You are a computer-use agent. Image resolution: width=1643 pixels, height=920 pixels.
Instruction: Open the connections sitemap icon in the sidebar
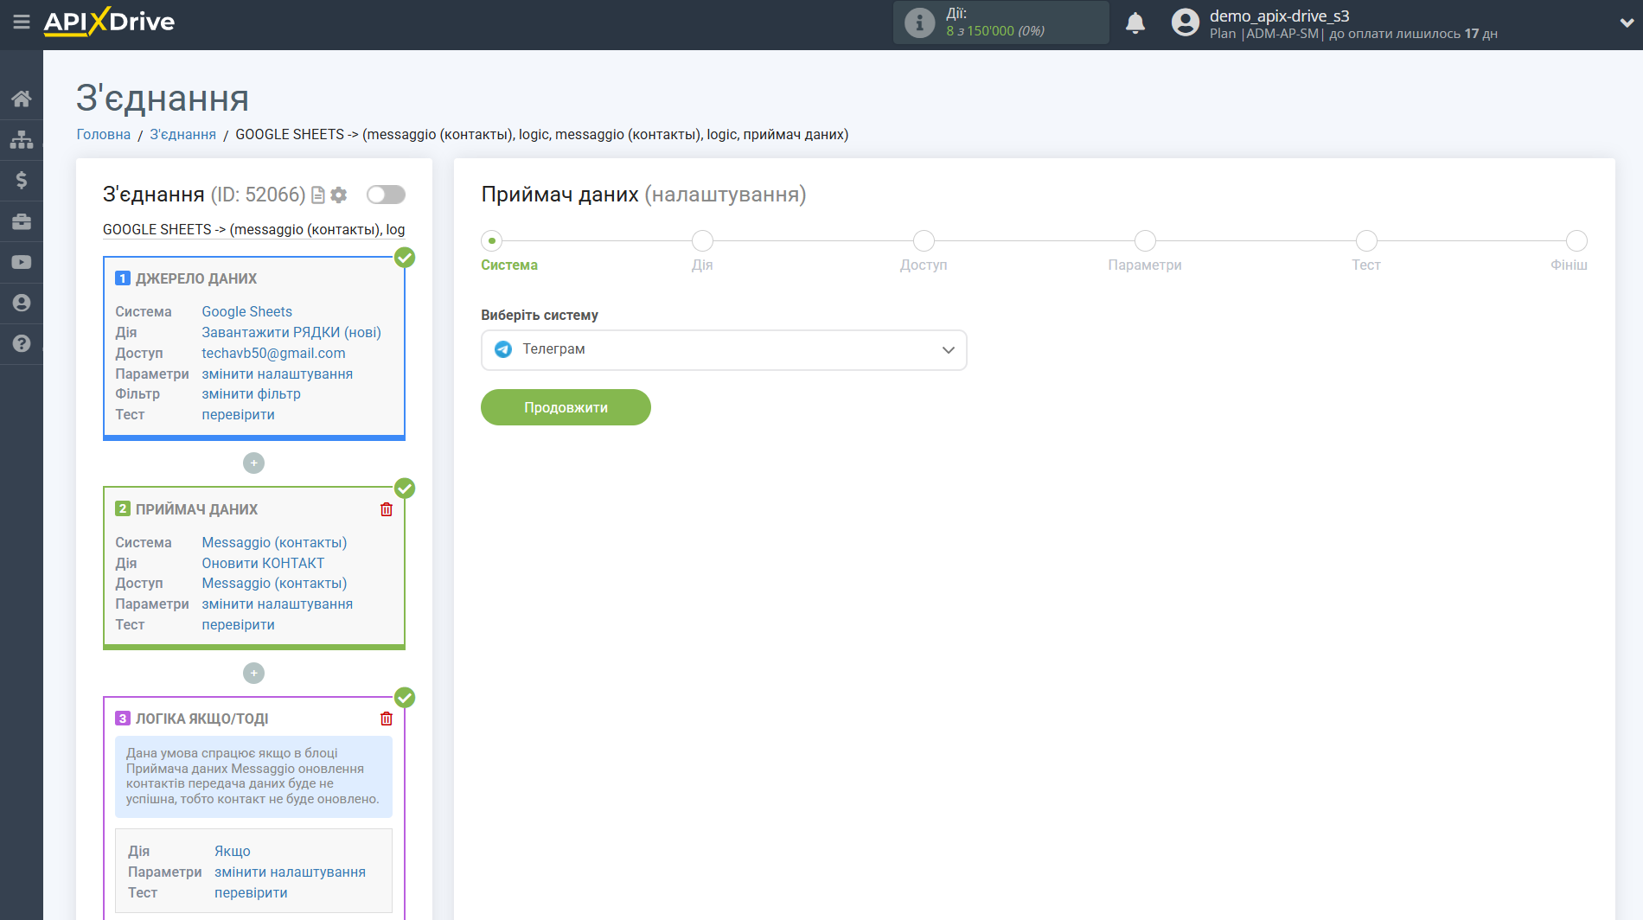[22, 139]
